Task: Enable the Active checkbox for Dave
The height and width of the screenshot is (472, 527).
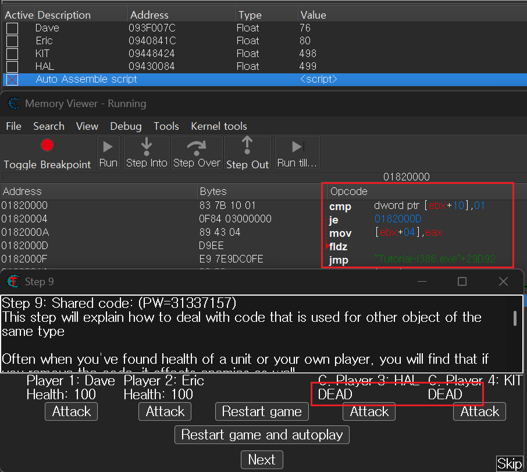Action: 12,29
